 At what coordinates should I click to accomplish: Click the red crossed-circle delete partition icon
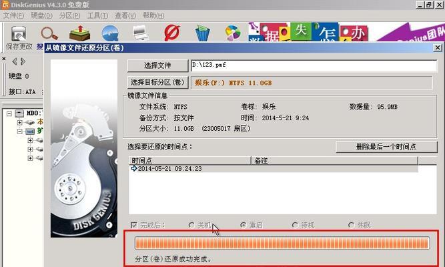tap(172, 33)
